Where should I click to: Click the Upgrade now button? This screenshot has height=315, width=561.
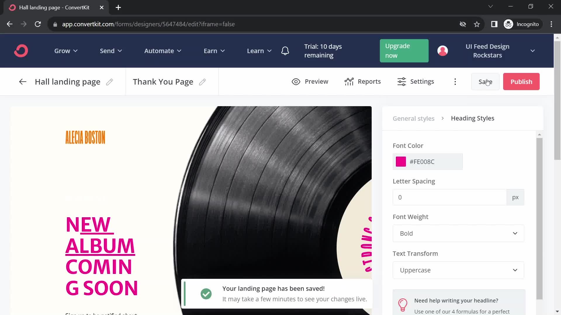[x=404, y=51]
